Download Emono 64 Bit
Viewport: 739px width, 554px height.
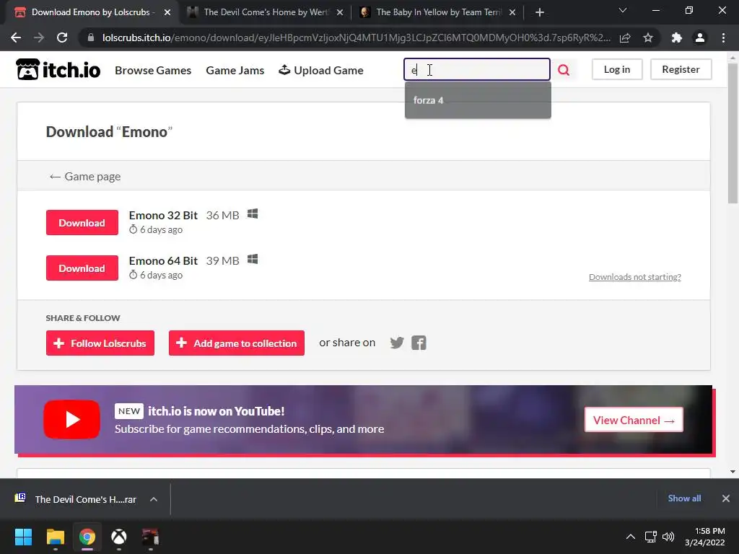coord(82,268)
